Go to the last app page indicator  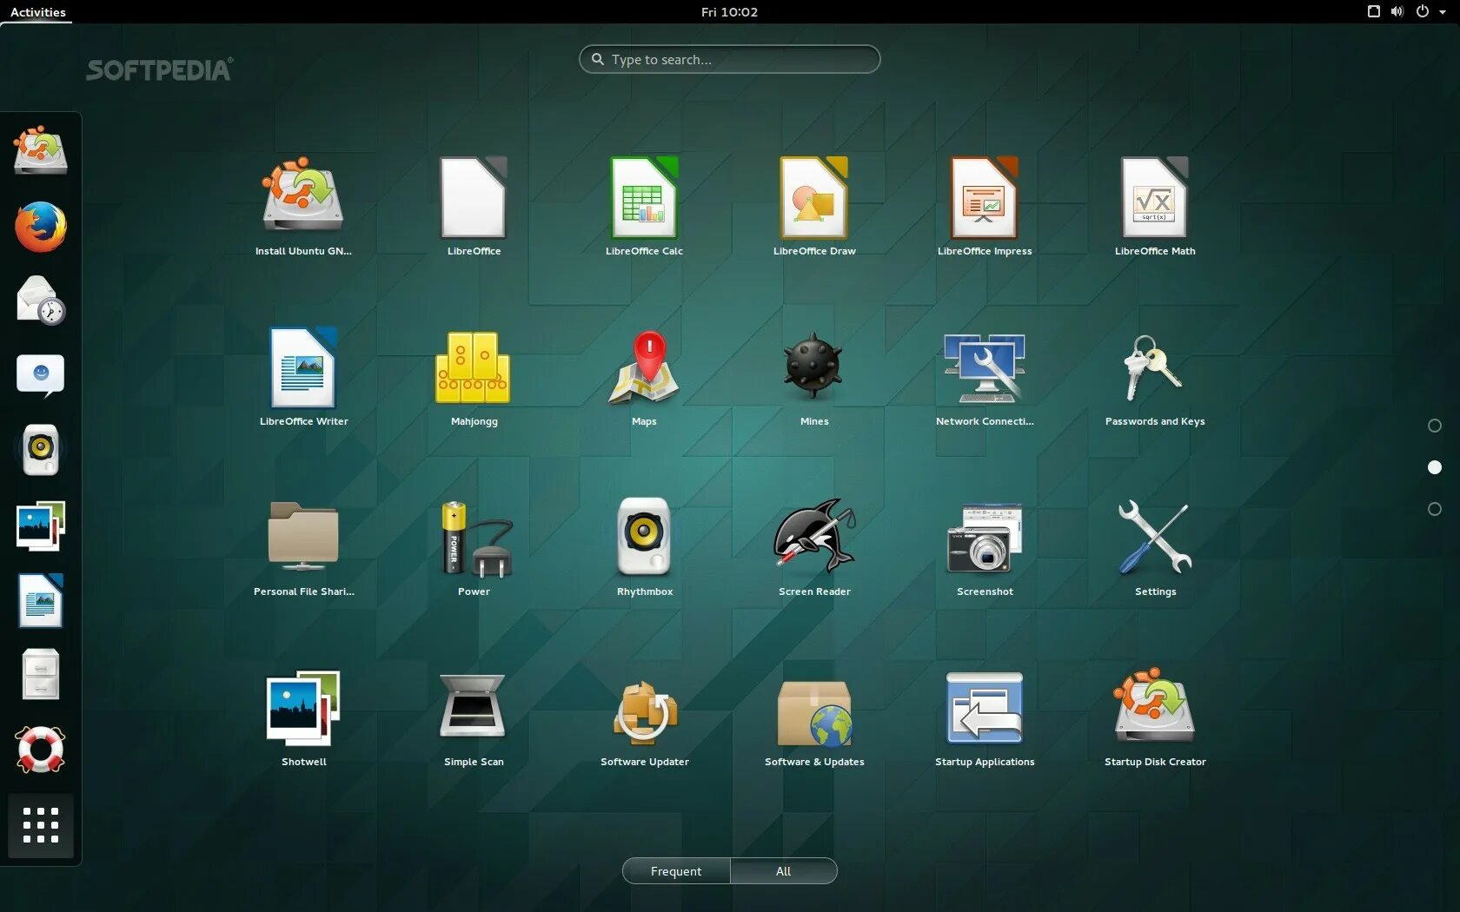tap(1435, 509)
